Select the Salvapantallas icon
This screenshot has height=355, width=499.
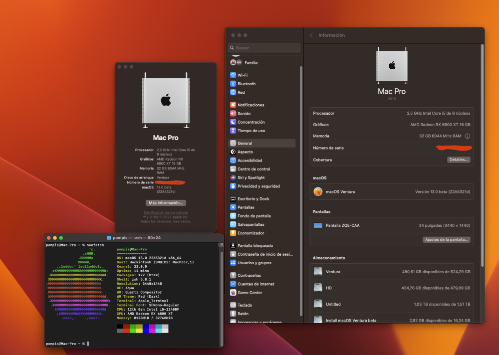click(233, 224)
